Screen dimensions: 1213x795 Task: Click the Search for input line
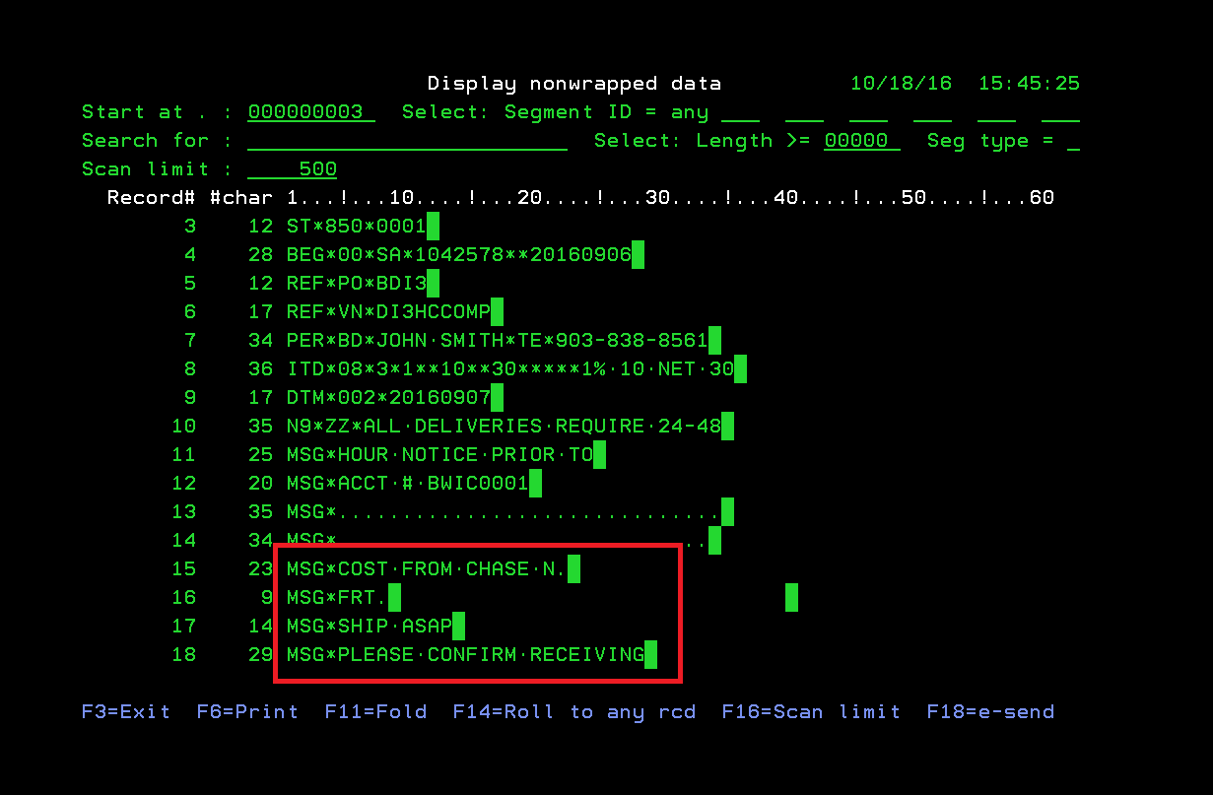pos(407,141)
